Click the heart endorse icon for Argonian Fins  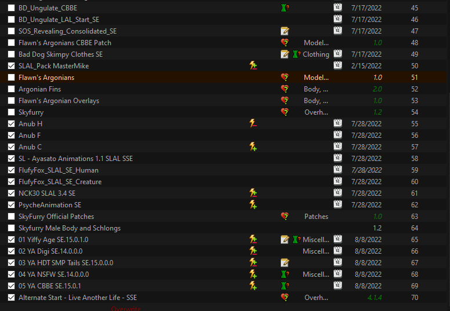285,89
